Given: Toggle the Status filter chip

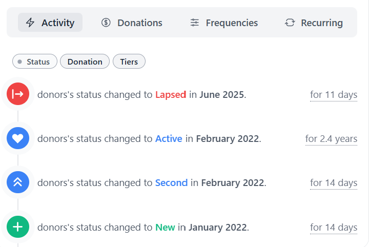Looking at the screenshot, I should point(34,61).
